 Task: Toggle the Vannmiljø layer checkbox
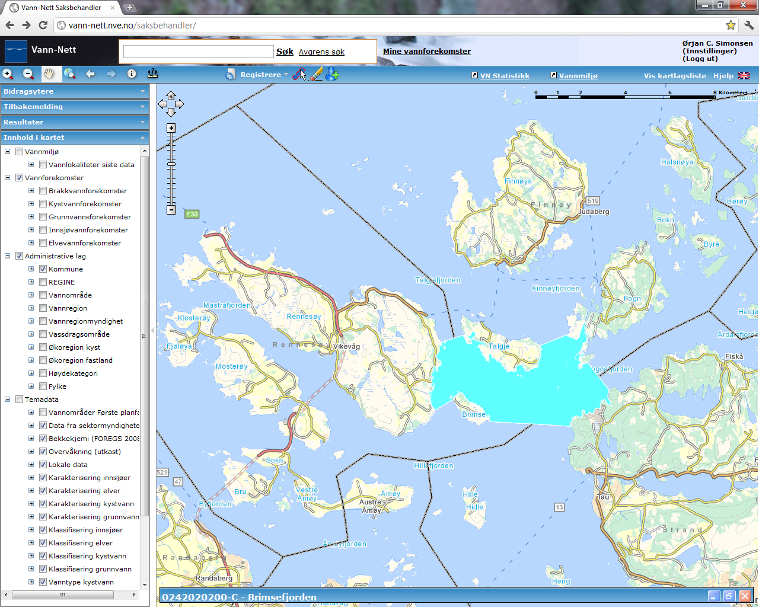click(19, 152)
